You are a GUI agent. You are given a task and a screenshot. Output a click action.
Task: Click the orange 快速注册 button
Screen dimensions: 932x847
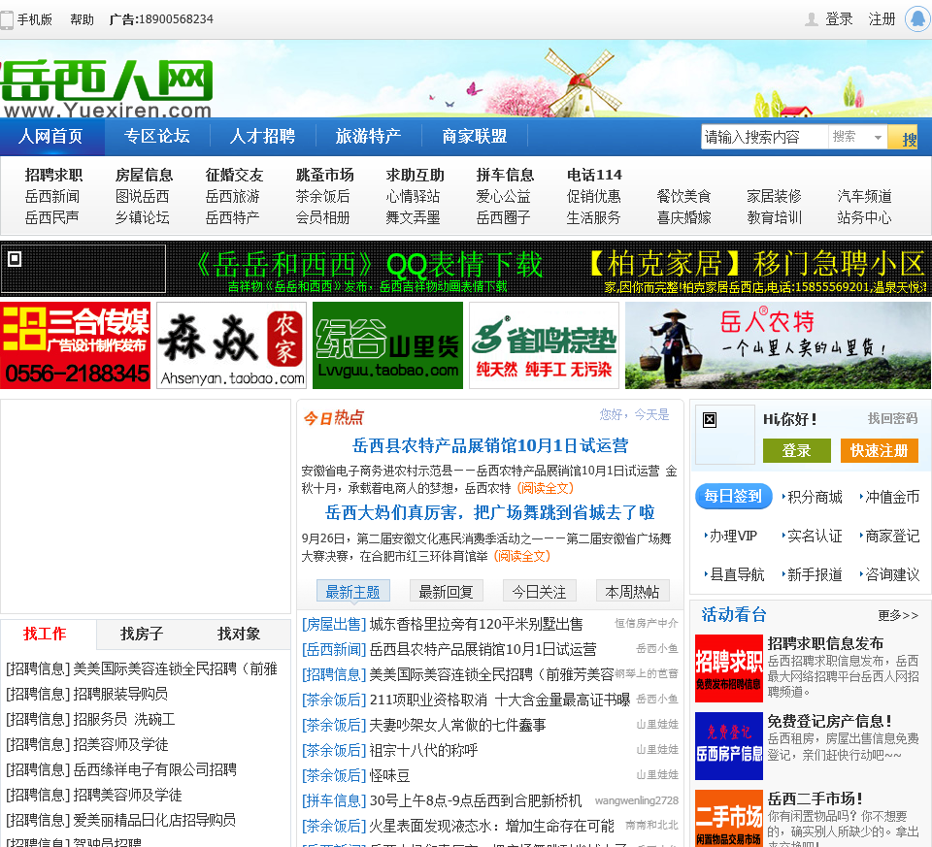(x=880, y=451)
